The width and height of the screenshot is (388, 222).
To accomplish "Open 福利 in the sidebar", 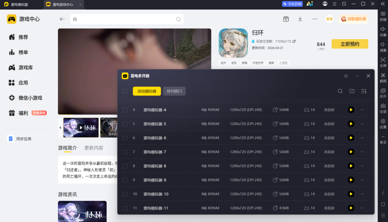I will coord(18,113).
